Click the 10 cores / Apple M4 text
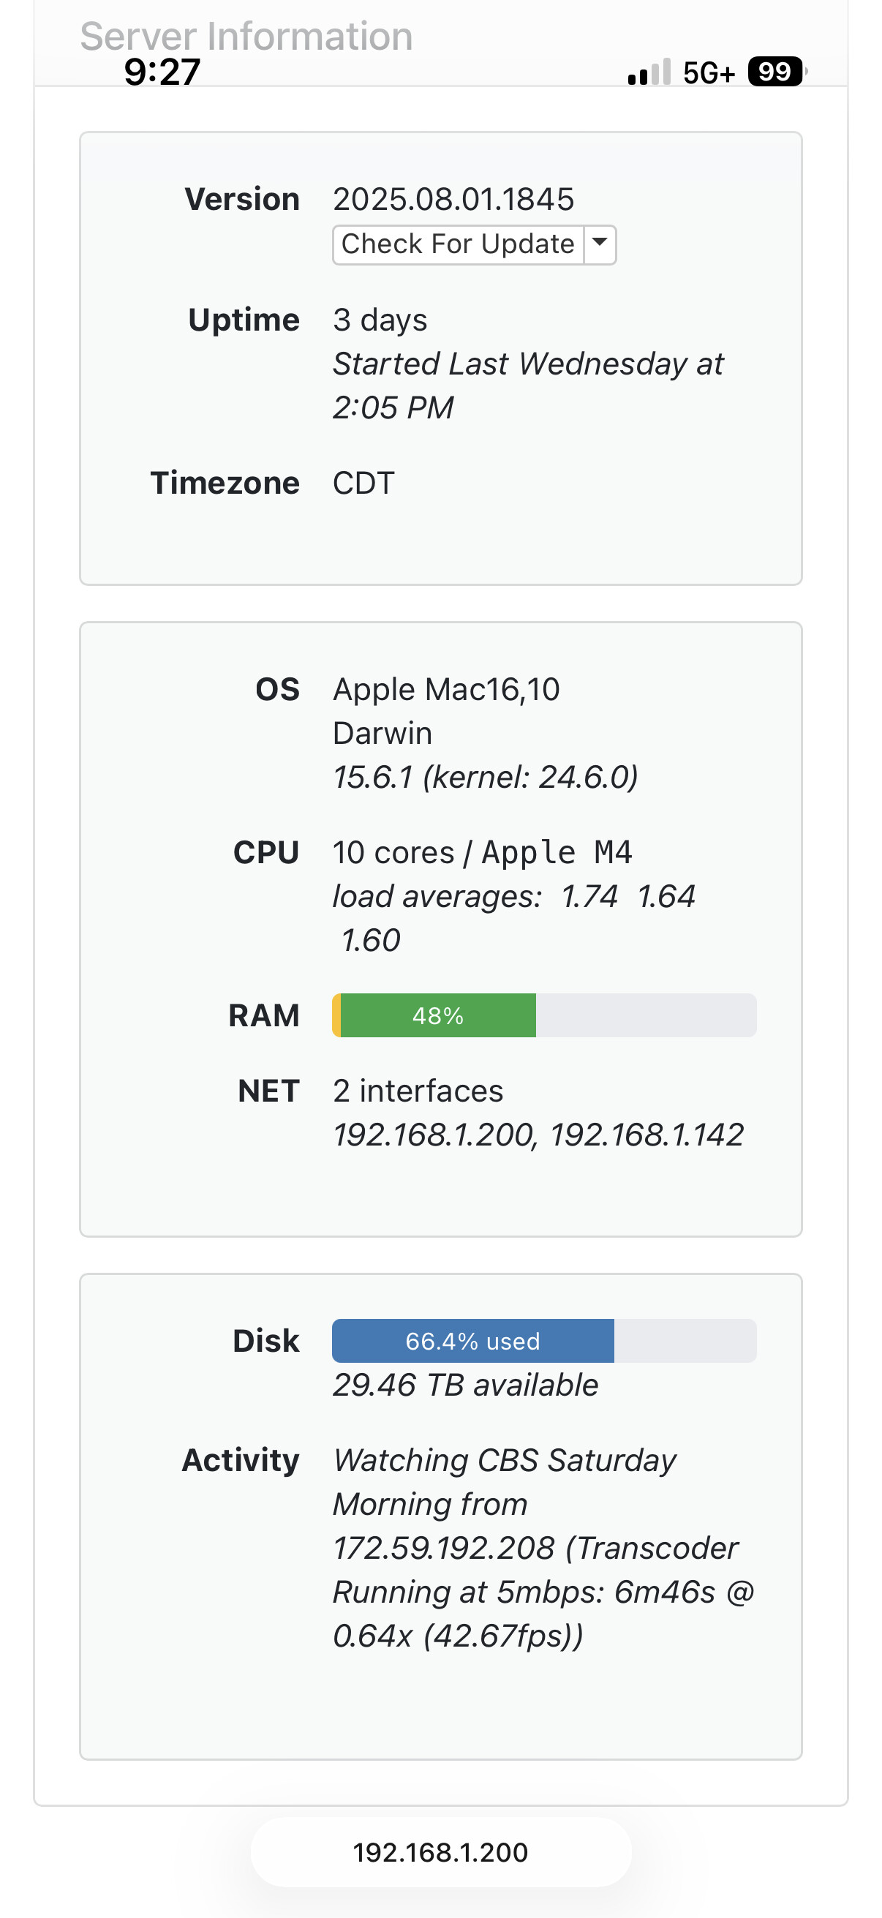The image size is (882, 1918). click(x=482, y=852)
